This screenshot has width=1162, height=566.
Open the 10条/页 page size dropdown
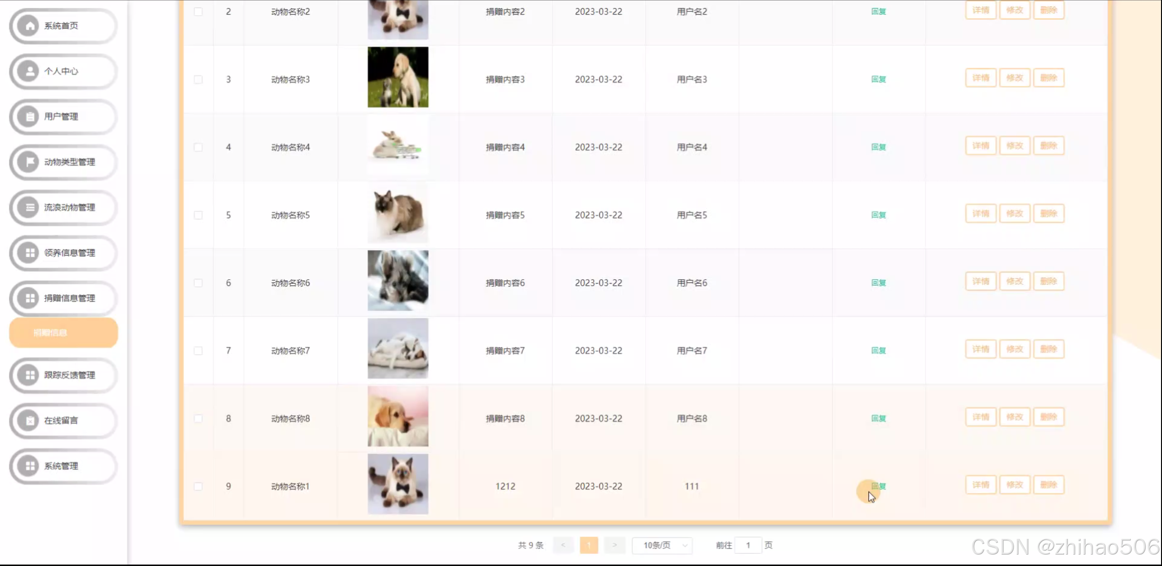(x=662, y=546)
